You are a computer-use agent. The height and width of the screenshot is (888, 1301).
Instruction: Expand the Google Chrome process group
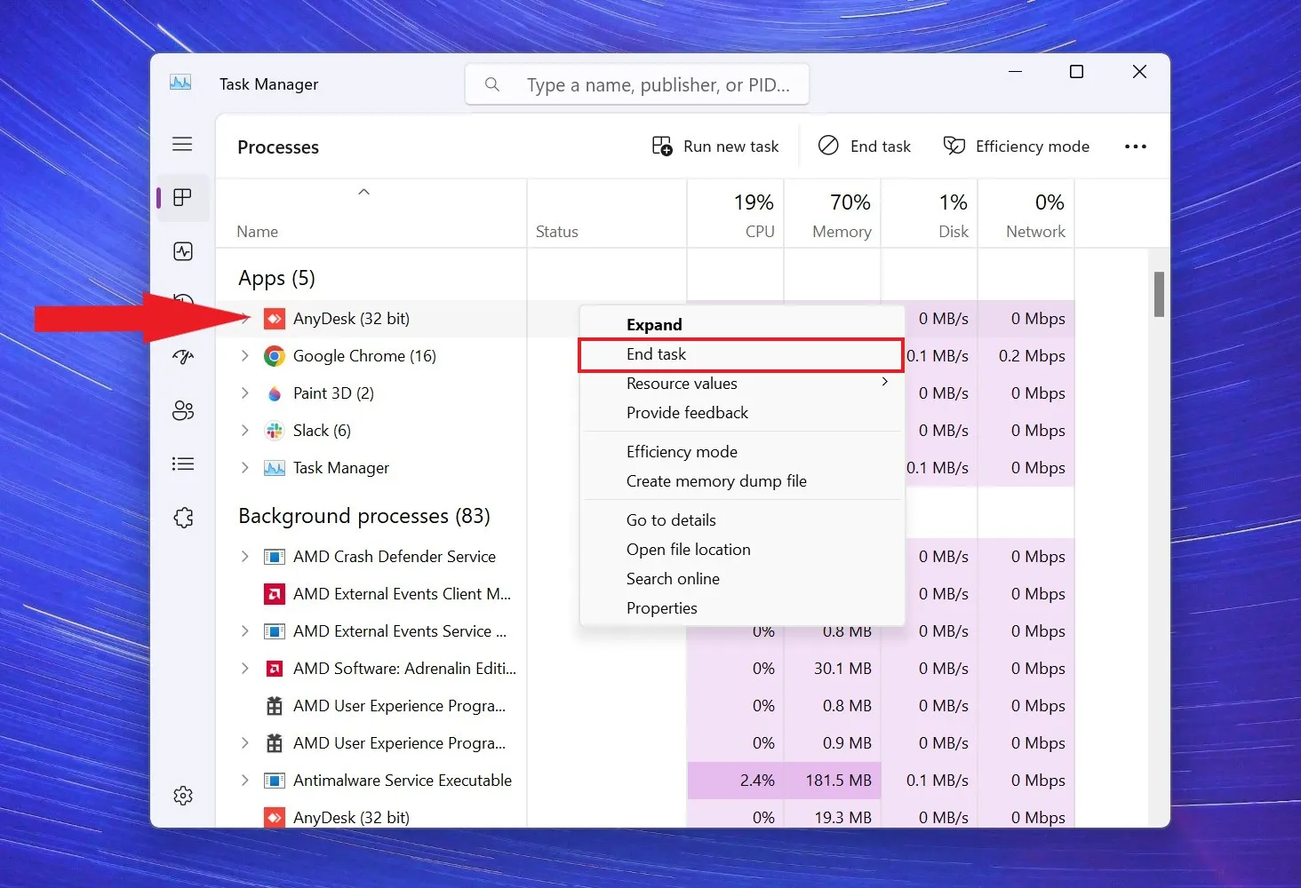[x=245, y=356]
